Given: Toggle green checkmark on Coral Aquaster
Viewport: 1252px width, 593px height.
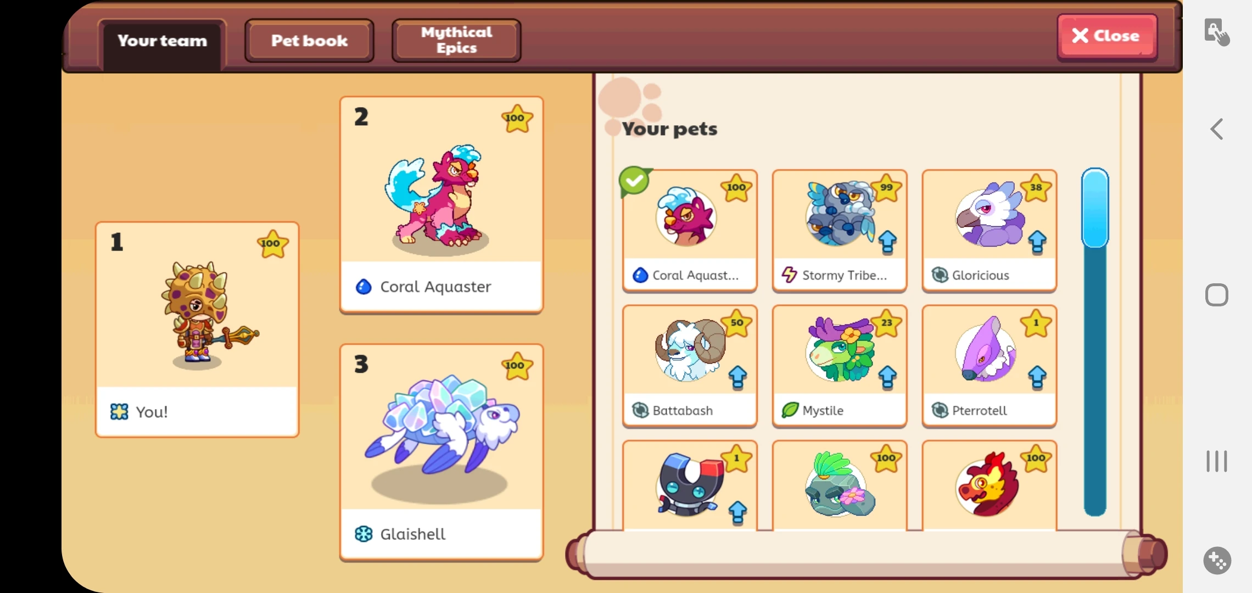Looking at the screenshot, I should tap(634, 181).
